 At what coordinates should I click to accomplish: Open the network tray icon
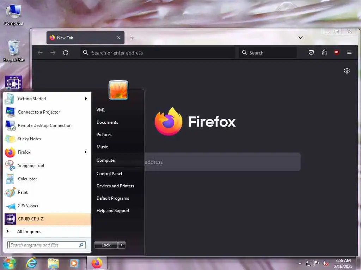(308, 264)
